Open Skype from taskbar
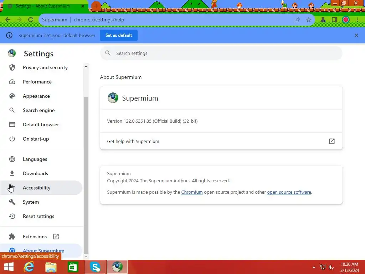Image resolution: width=365 pixels, height=274 pixels. point(95,267)
